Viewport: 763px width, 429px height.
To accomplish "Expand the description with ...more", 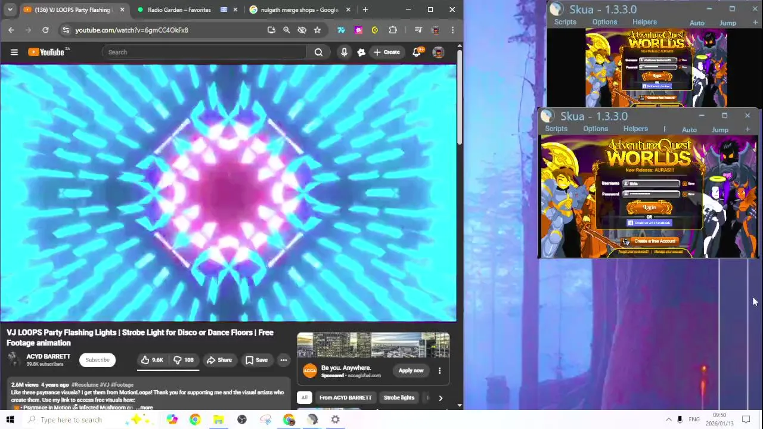I will click(x=144, y=408).
